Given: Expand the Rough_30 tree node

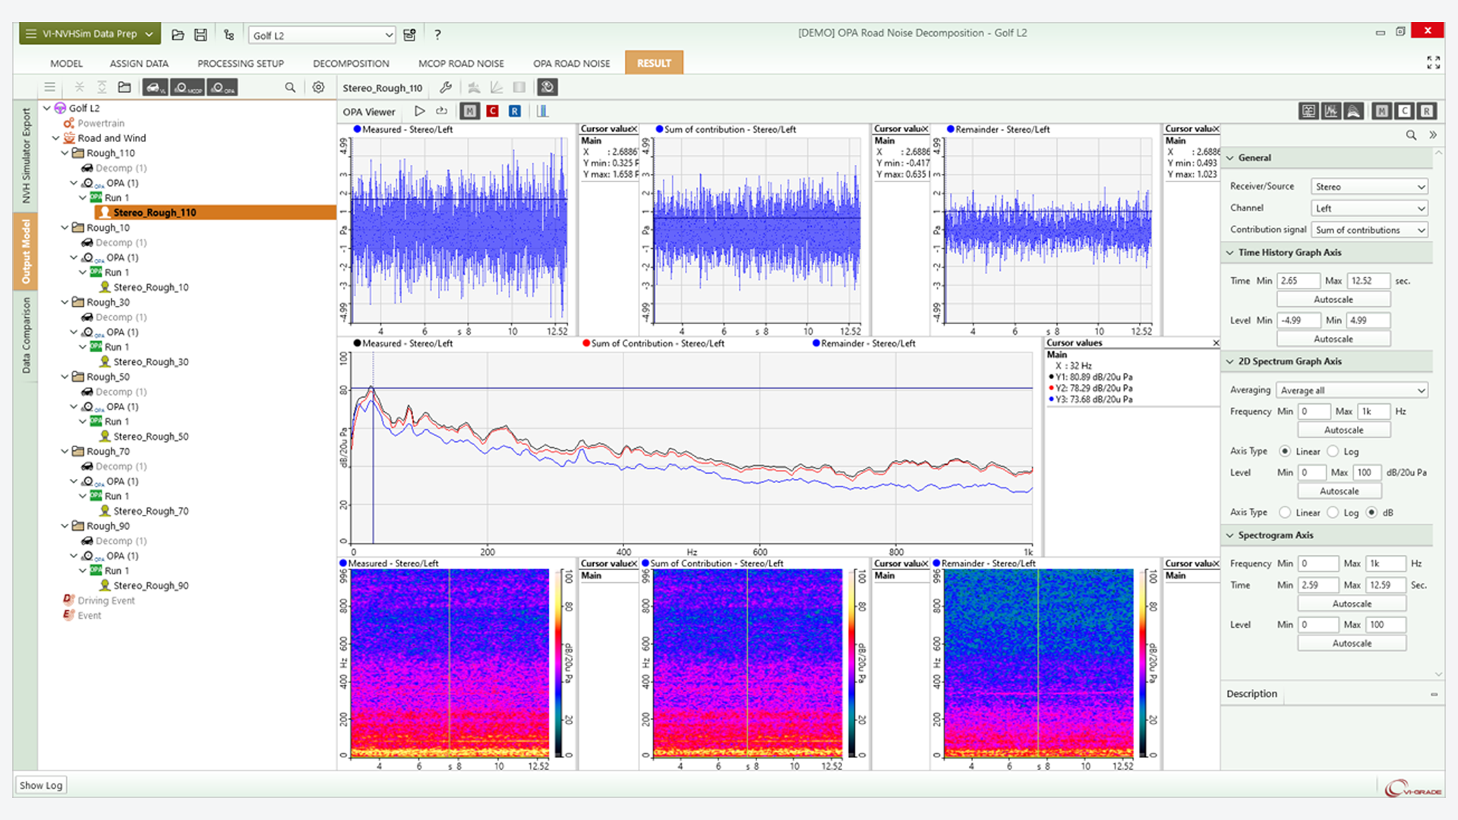Looking at the screenshot, I should (x=65, y=302).
